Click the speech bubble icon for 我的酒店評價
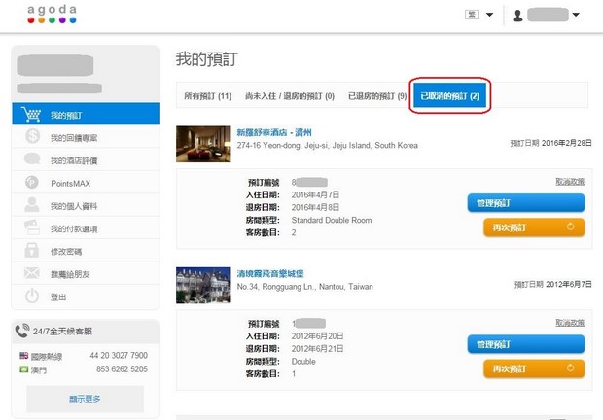This screenshot has width=603, height=420. coord(32,158)
